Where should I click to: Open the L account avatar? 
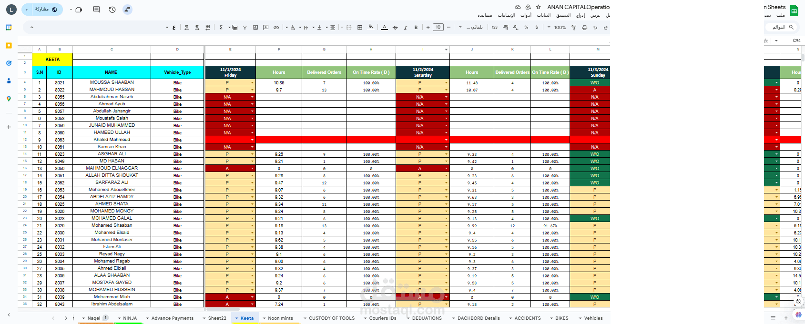coord(11,10)
